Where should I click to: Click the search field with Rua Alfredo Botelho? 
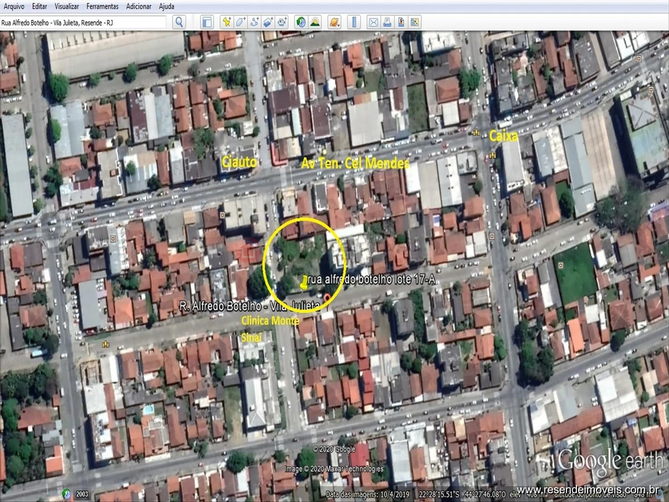84,22
